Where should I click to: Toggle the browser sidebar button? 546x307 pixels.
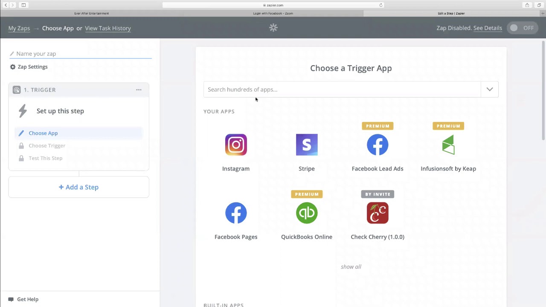pos(23,5)
